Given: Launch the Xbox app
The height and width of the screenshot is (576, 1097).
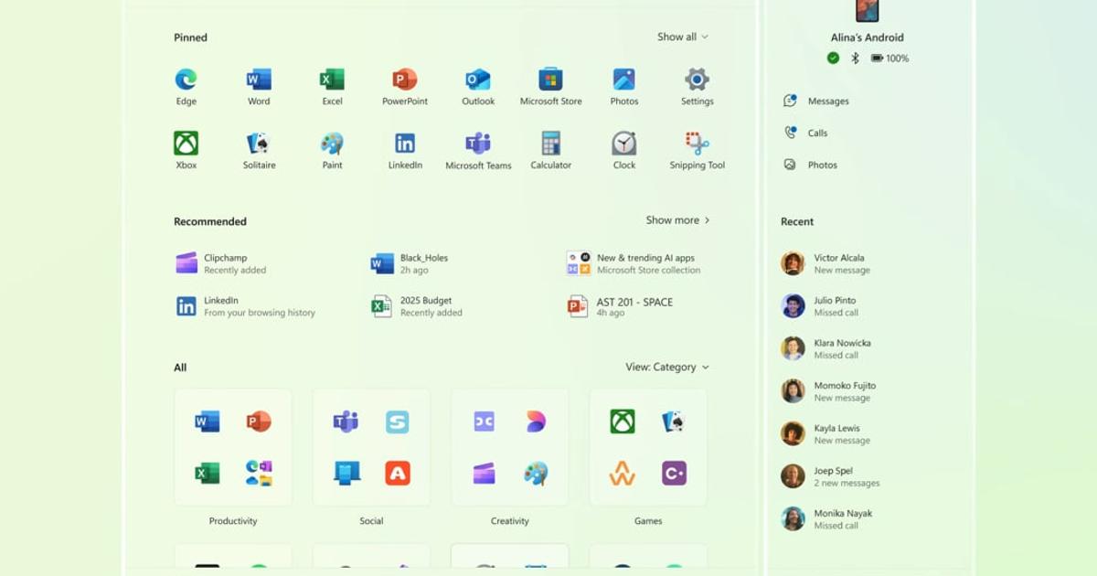Looking at the screenshot, I should pos(186,151).
